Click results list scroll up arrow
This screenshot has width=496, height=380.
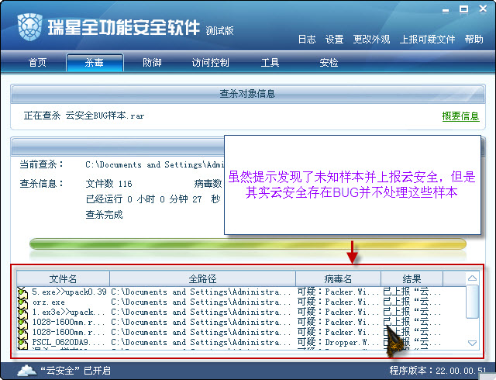[x=472, y=278]
